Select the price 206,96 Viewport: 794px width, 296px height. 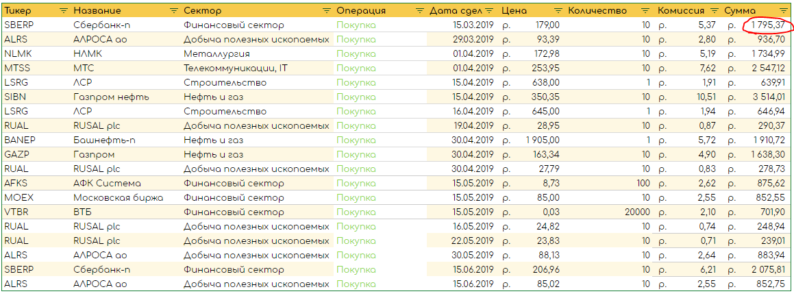546,270
